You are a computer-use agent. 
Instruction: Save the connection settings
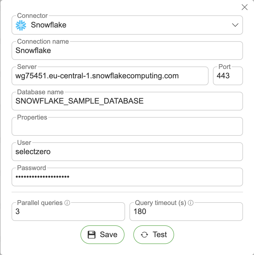[102, 235]
